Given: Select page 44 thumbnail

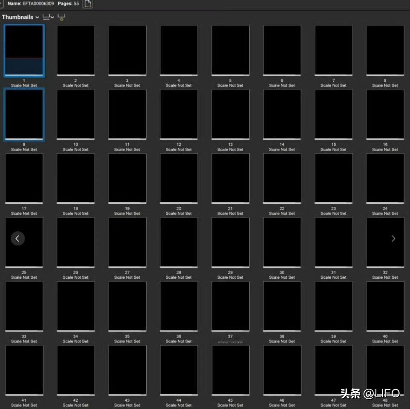Looking at the screenshot, I should point(179,371).
